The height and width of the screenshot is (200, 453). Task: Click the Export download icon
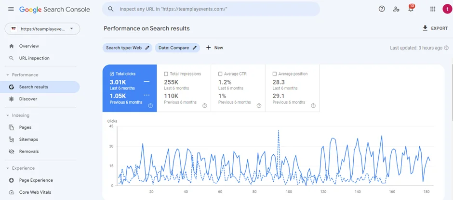425,28
